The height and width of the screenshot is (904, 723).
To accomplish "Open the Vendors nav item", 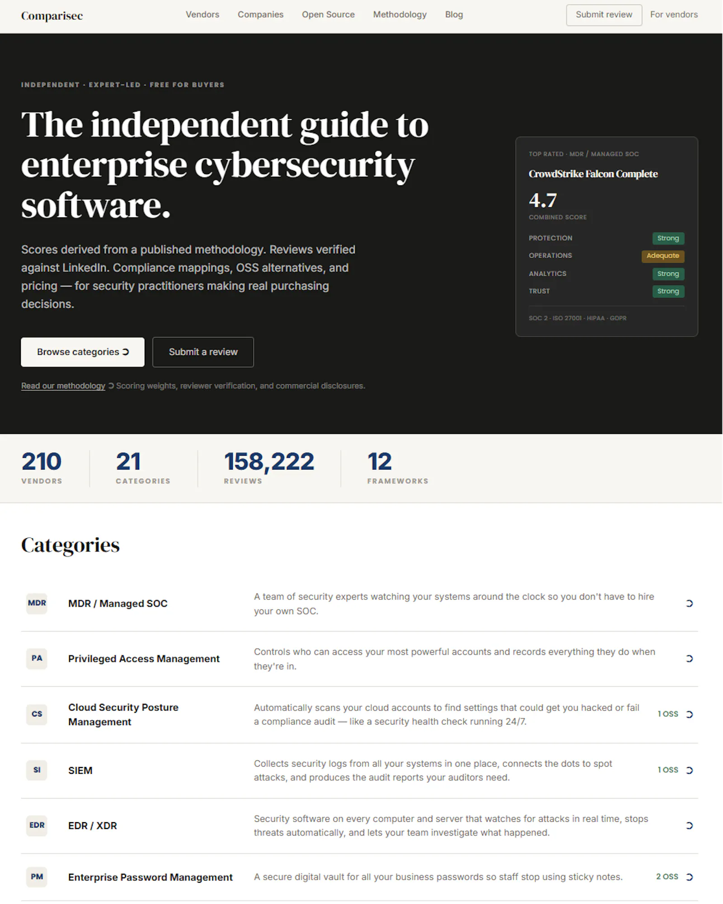I will coord(202,14).
